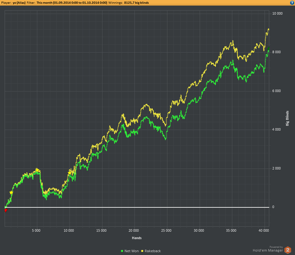Click the green Net Won legend swatch
The width and height of the screenshot is (295, 255).
122,251
